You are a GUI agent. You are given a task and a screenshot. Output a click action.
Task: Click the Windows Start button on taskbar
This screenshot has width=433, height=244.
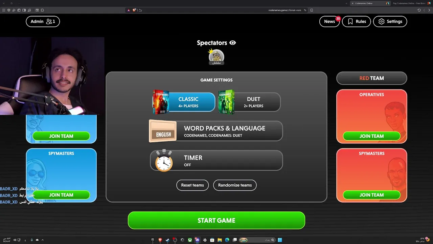pyautogui.click(x=280, y=240)
